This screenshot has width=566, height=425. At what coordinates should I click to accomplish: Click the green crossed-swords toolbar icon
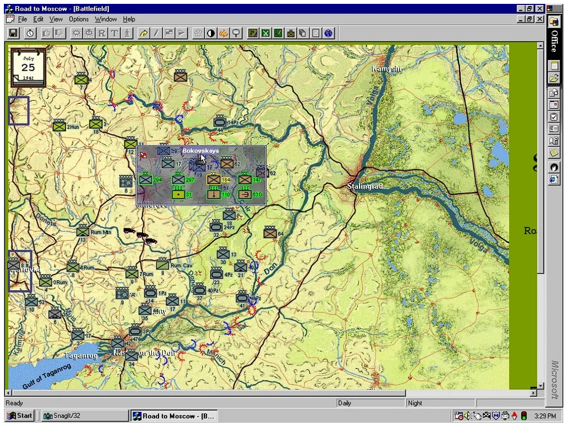click(265, 34)
